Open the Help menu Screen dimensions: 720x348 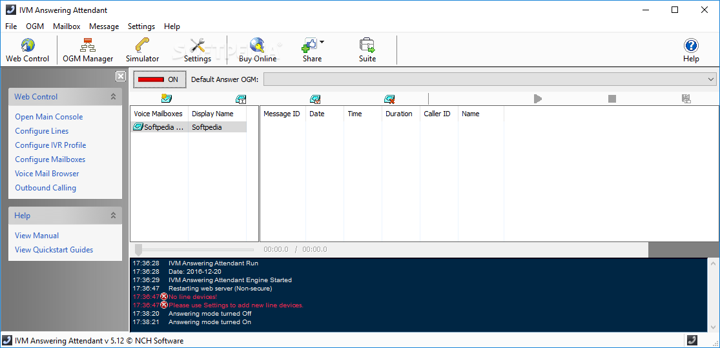pyautogui.click(x=172, y=26)
